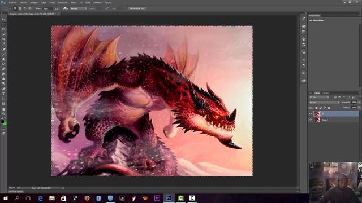Open the Filtro menu
362x203 pixels.
[x=74, y=2]
